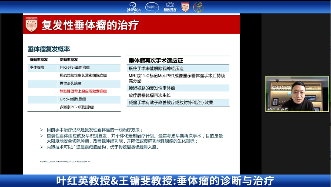Click slide title 复发性垂体瘤的治疗
The image size is (331, 187).
(90, 25)
